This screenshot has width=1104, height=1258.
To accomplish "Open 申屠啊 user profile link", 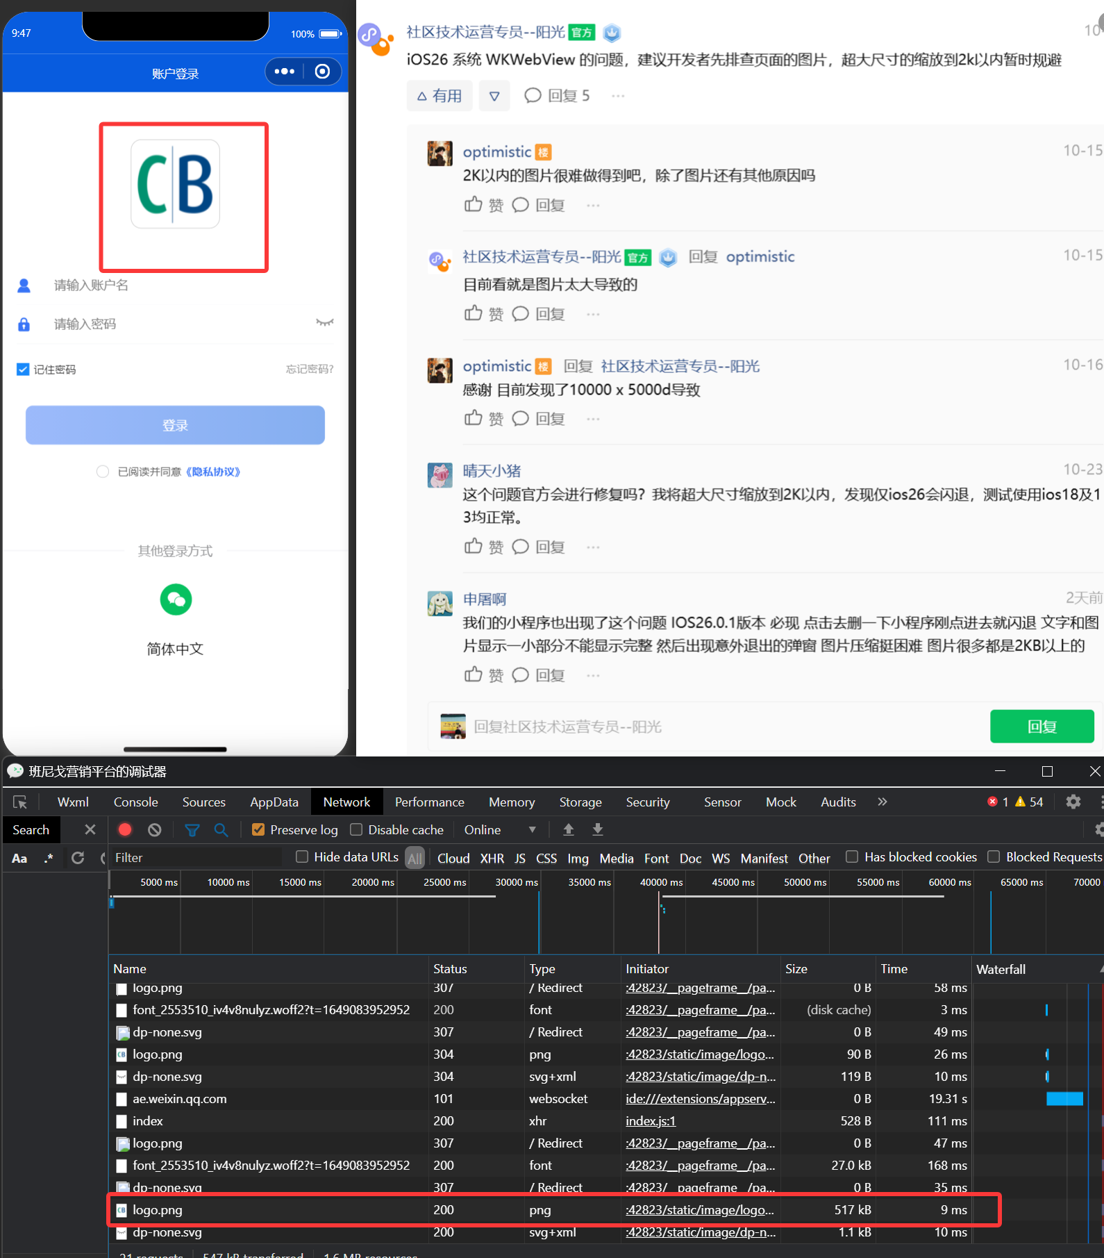I will (485, 599).
